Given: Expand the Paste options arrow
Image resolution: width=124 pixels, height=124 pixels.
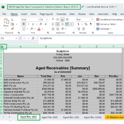Looking at the screenshot, I should (x=6, y=29).
